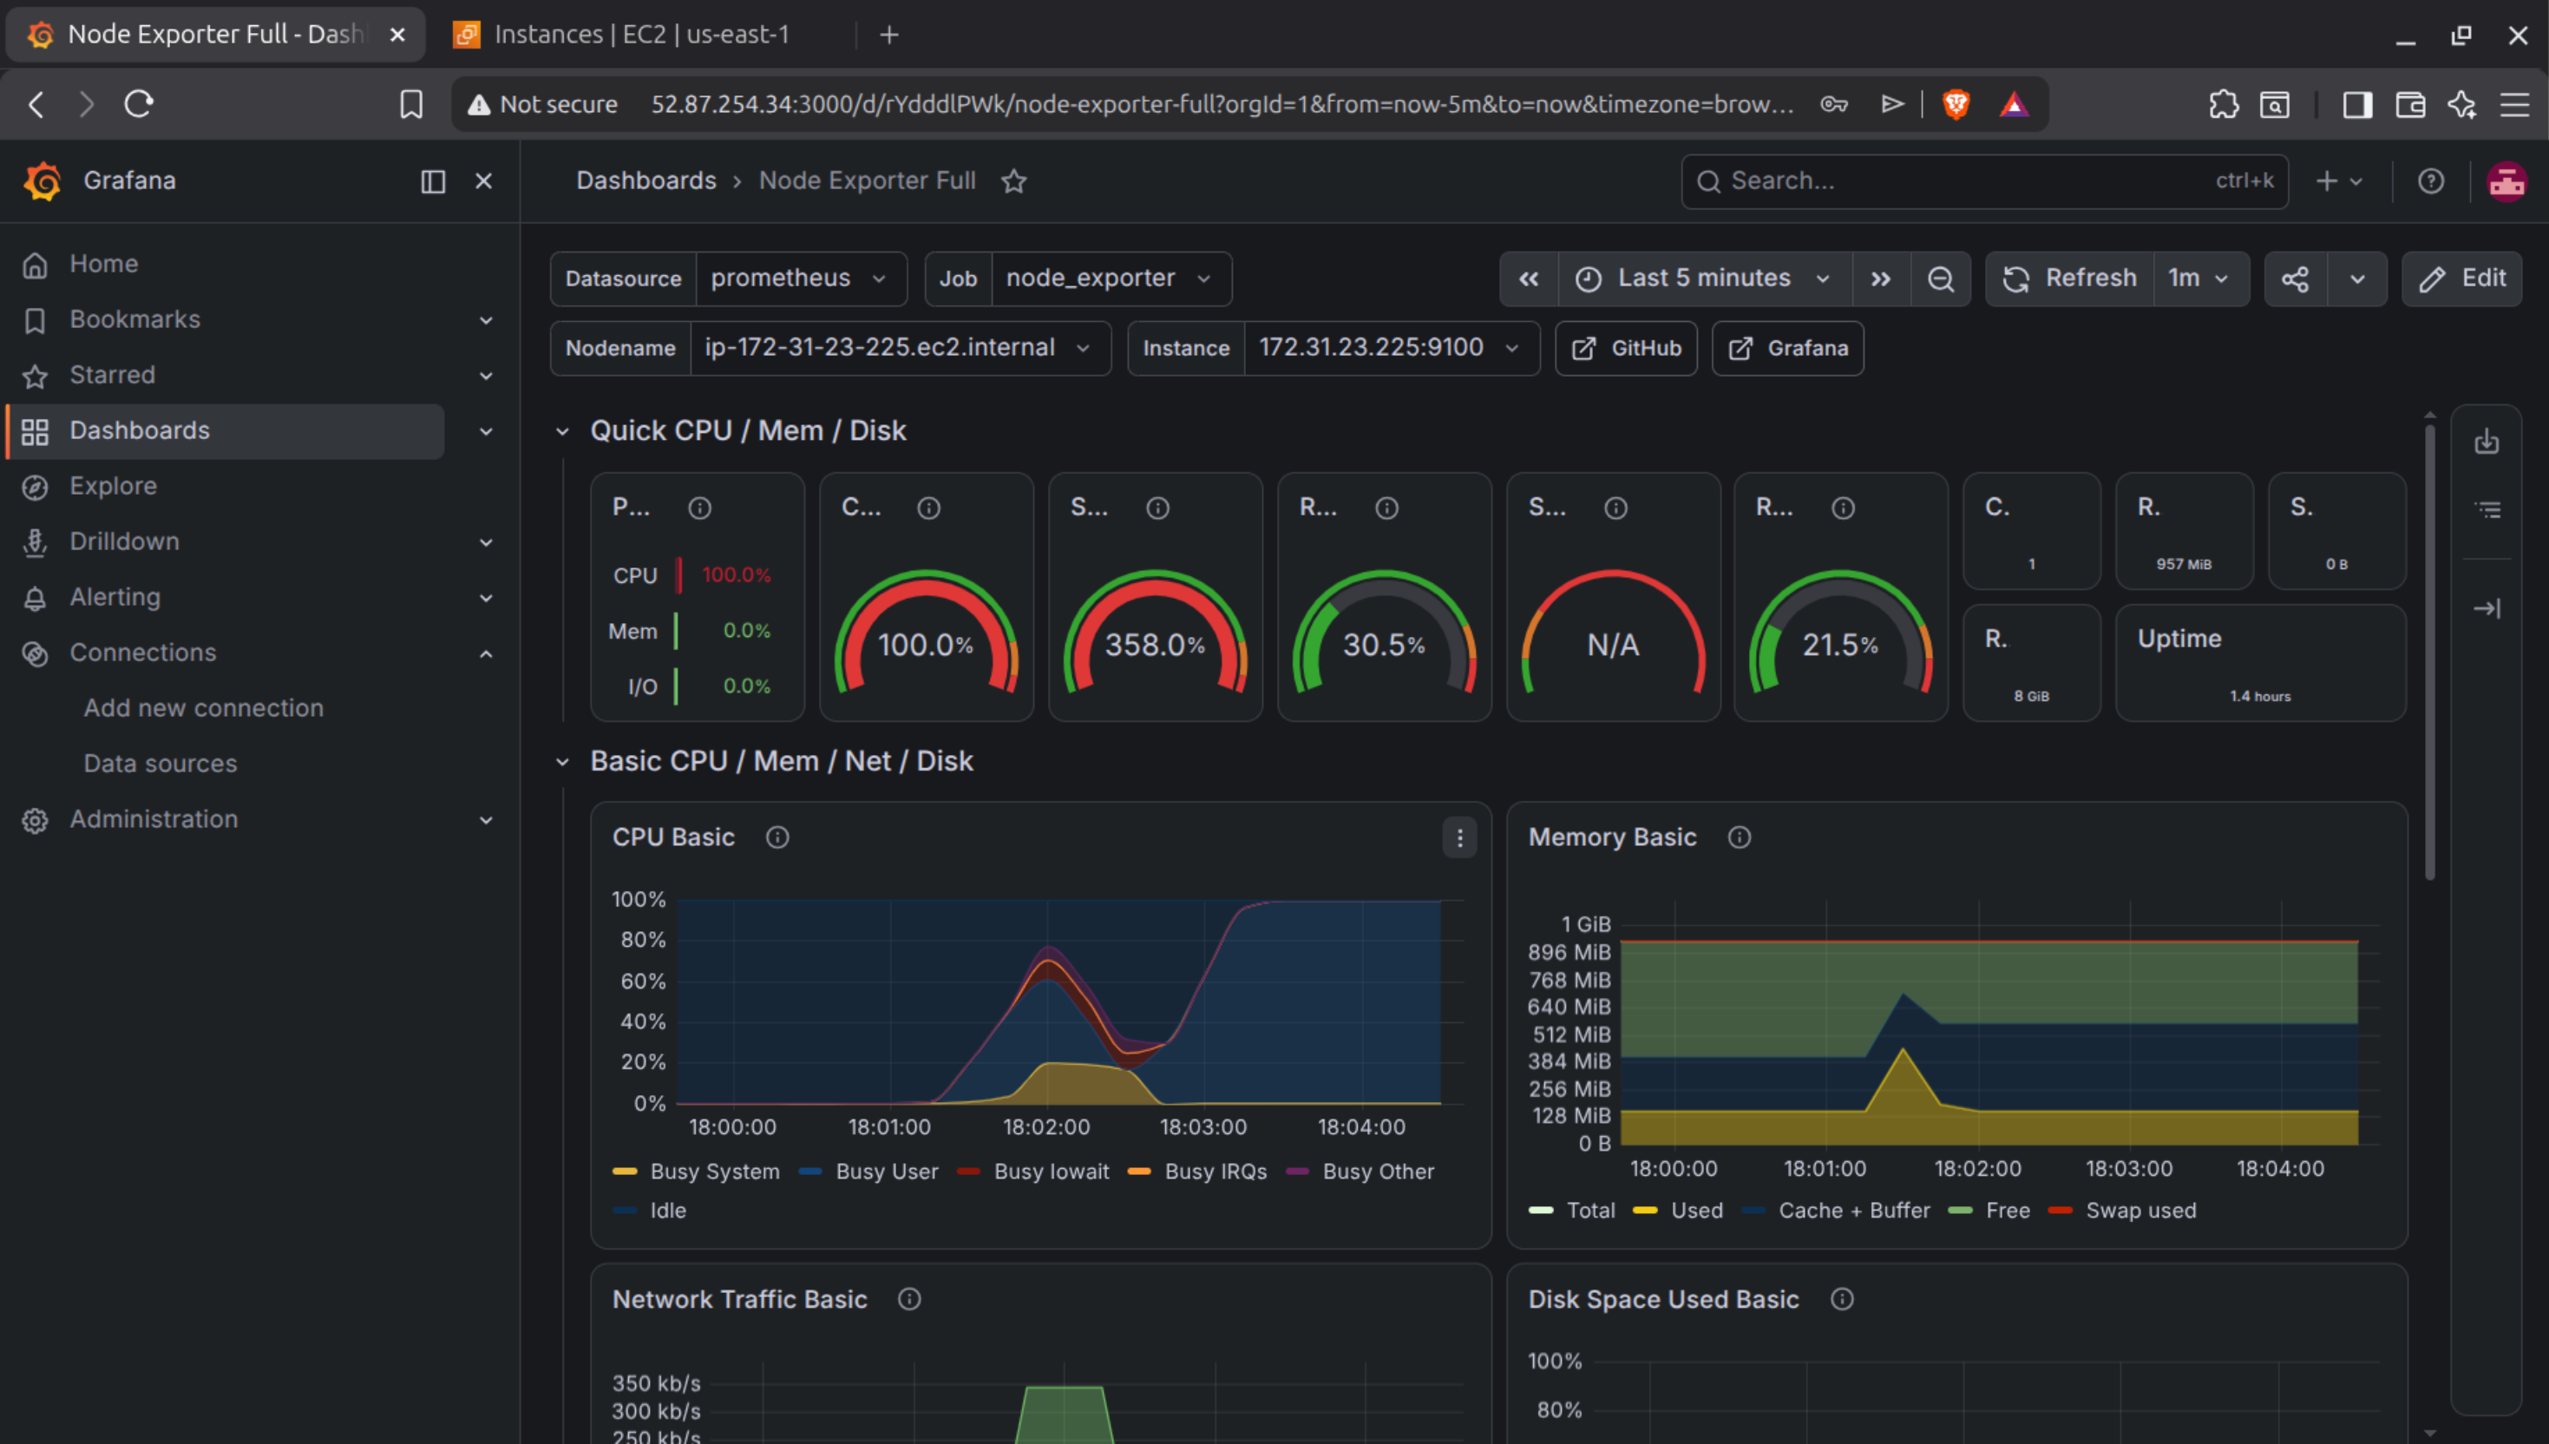
Task: Show info icon on 100.0% gauge panel
Action: [928, 509]
